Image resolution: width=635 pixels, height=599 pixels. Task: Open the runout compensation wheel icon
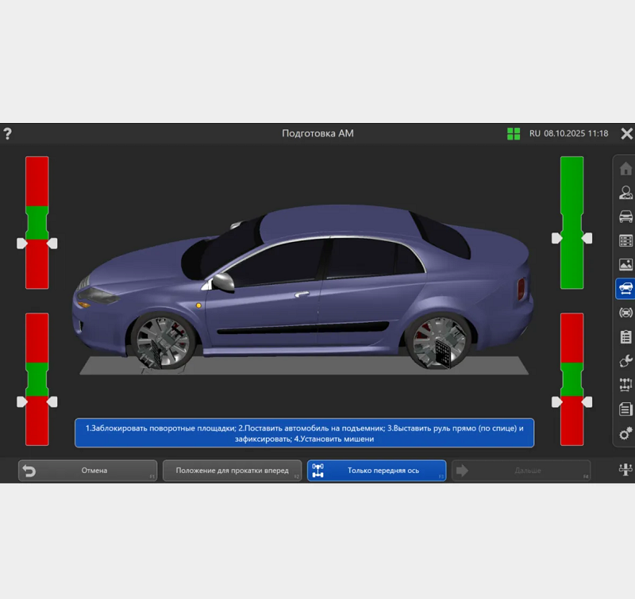point(625,313)
